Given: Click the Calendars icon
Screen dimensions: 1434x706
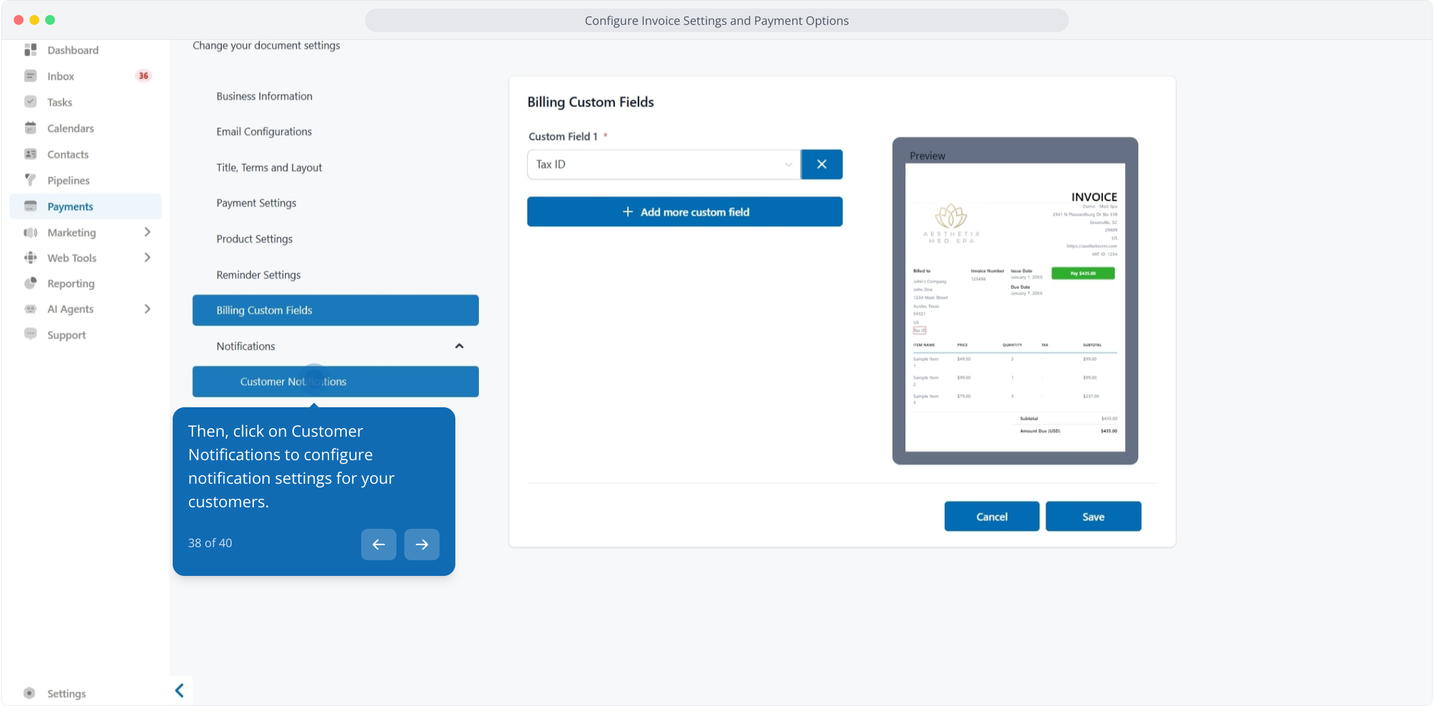Looking at the screenshot, I should 30,128.
